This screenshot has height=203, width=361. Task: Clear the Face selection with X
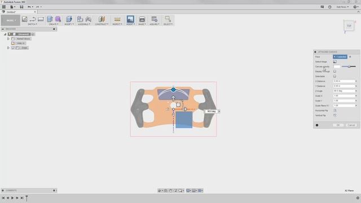350,57
